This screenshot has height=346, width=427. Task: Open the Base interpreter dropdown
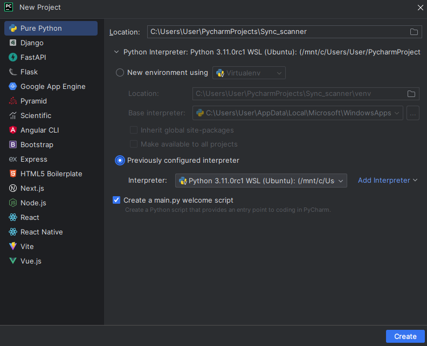point(298,113)
